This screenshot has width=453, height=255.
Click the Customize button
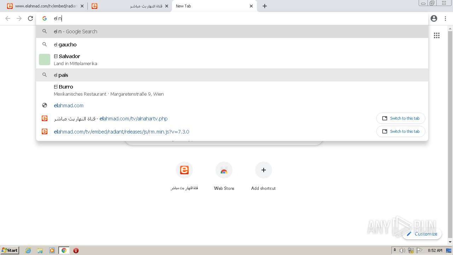(422, 234)
